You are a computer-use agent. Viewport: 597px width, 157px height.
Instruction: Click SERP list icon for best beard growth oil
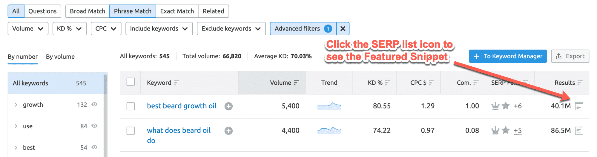click(579, 106)
